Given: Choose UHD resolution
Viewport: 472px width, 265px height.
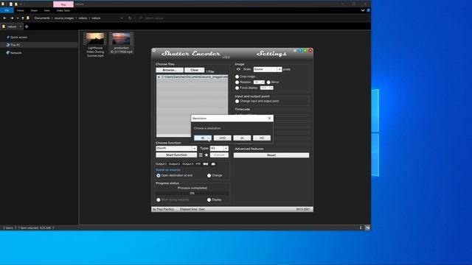Looking at the screenshot, I should (222, 138).
